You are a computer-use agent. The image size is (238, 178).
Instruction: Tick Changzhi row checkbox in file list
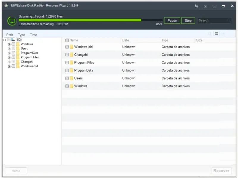pos(67,55)
